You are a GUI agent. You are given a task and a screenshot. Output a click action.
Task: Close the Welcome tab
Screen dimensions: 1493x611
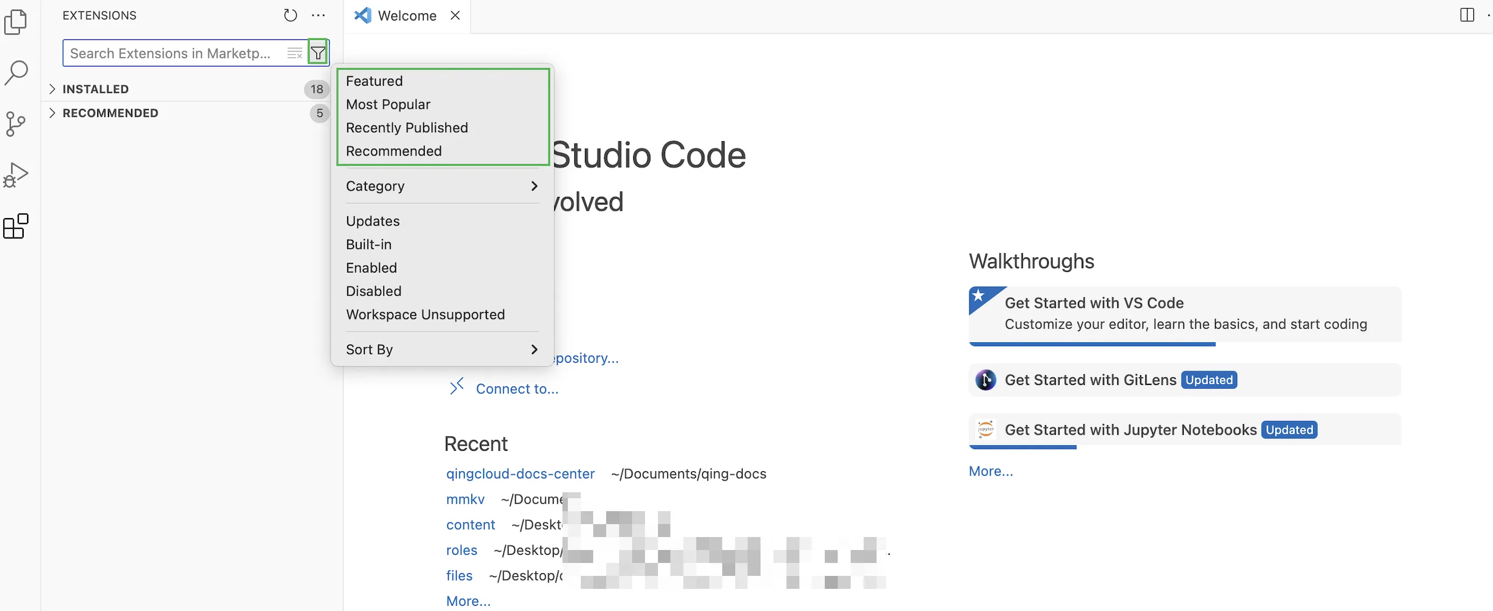pos(456,16)
